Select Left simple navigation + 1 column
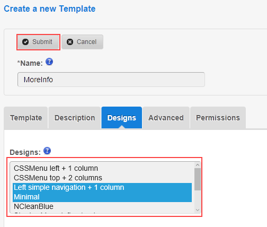The image size is (267, 227). coord(102,188)
